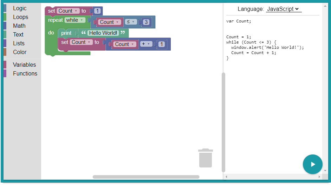
Task: Open the Variables block category
Action: pyautogui.click(x=24, y=65)
